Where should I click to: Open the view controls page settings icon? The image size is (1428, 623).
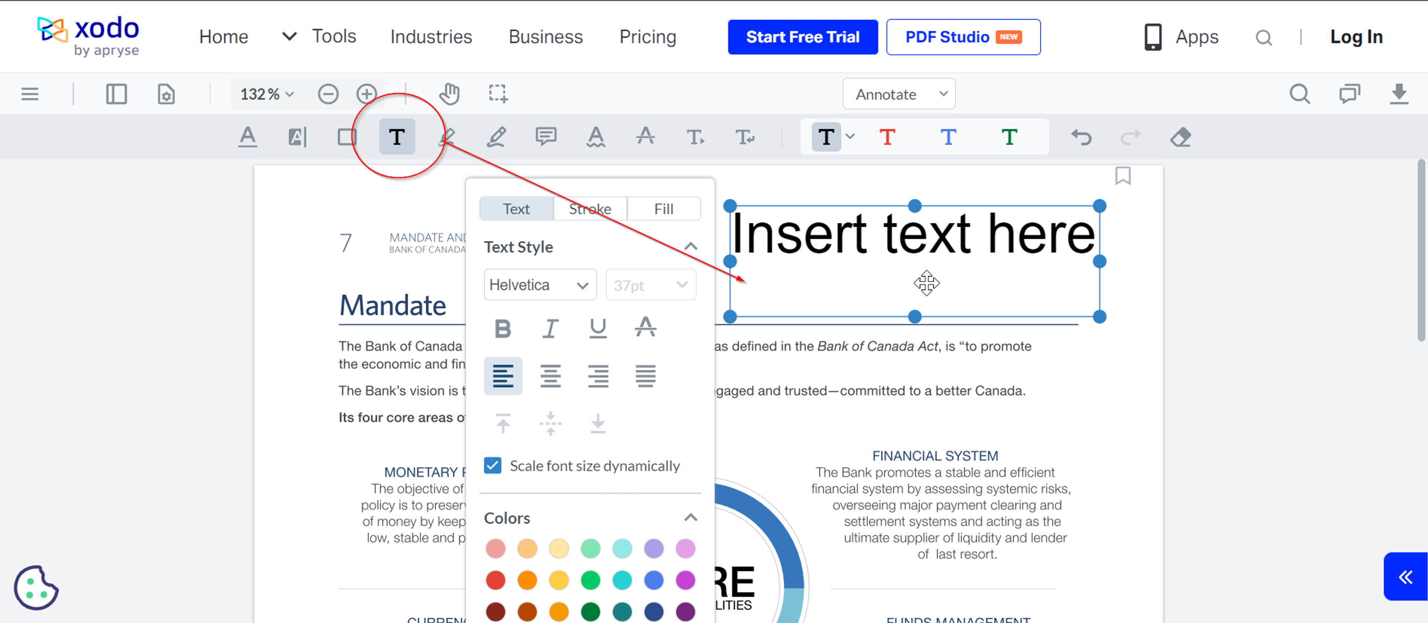166,94
